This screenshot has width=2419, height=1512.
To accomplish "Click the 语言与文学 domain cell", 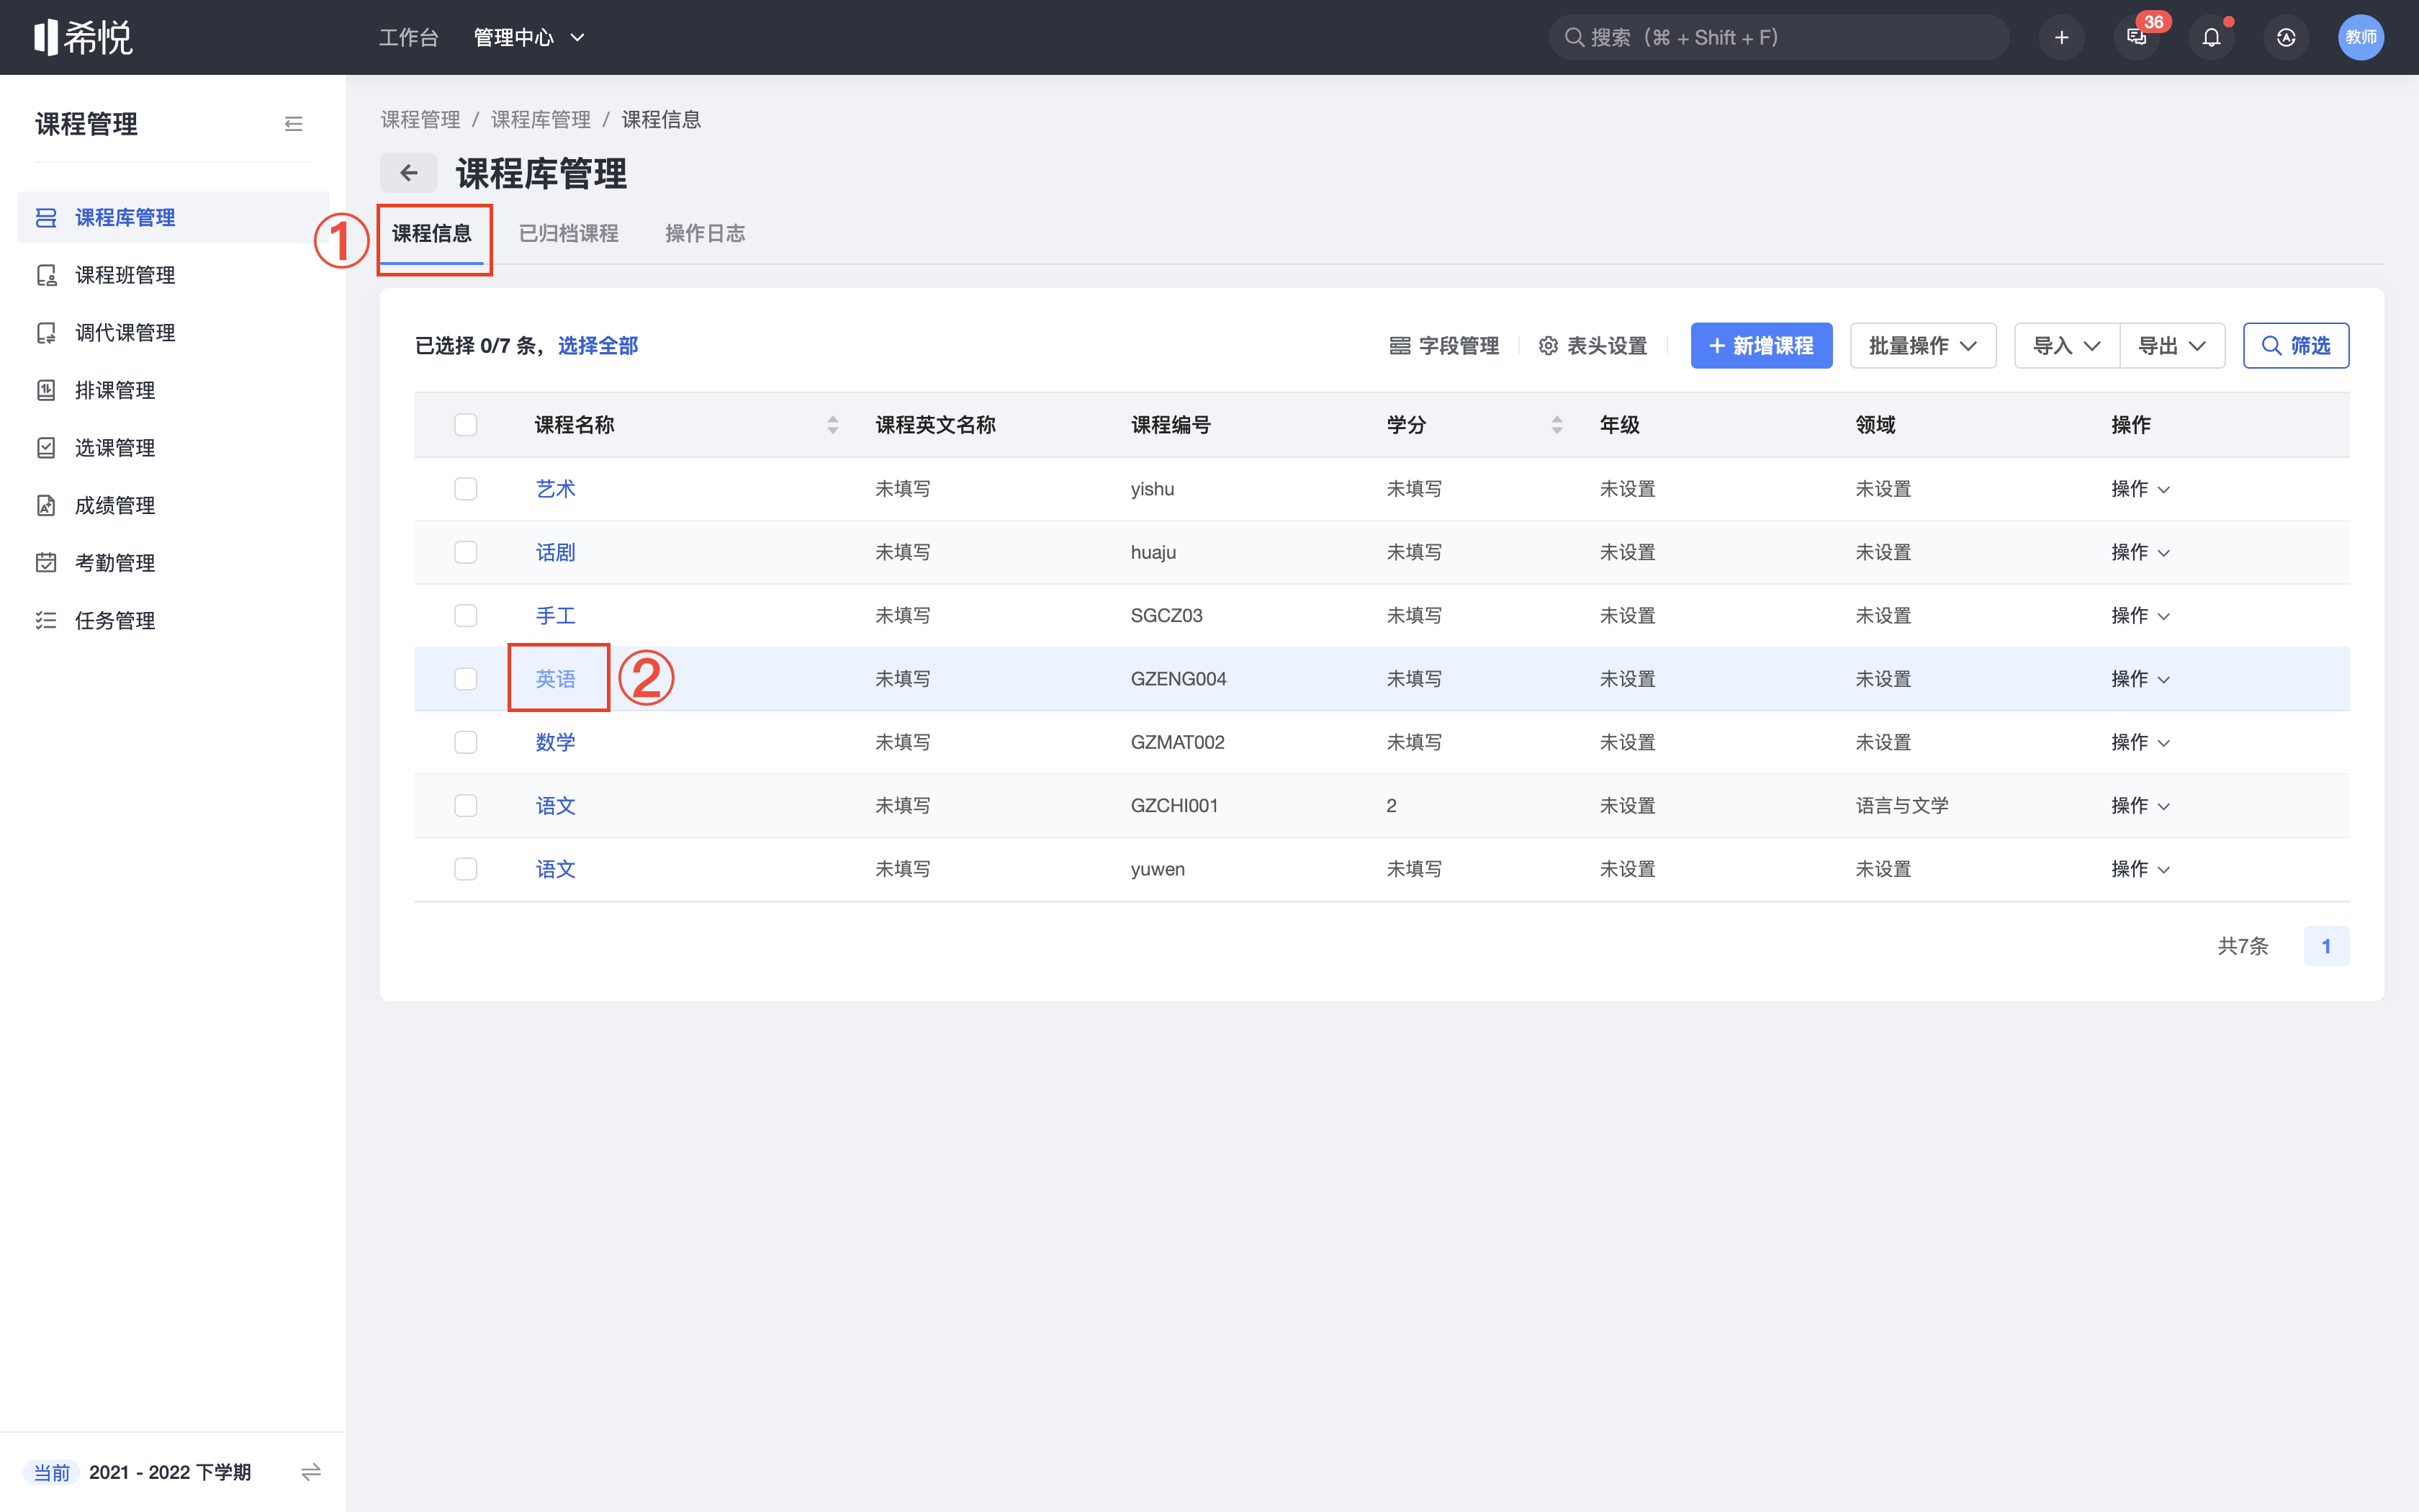I will (x=1902, y=805).
